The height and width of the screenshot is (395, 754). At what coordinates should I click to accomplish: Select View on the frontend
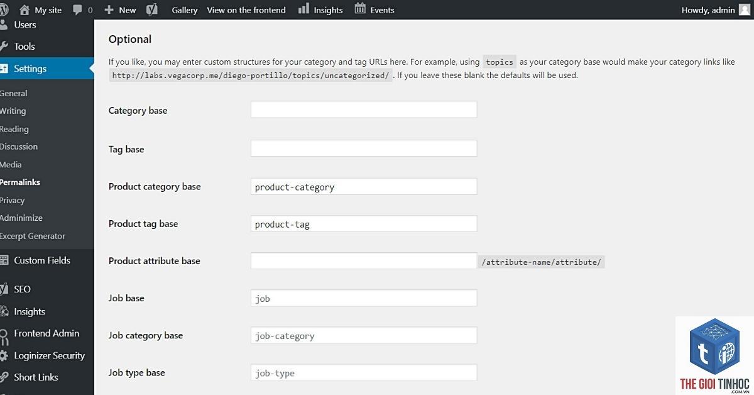click(246, 10)
